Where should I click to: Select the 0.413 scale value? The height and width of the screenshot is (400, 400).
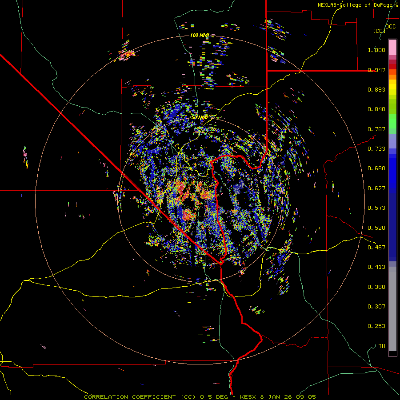pyautogui.click(x=376, y=267)
